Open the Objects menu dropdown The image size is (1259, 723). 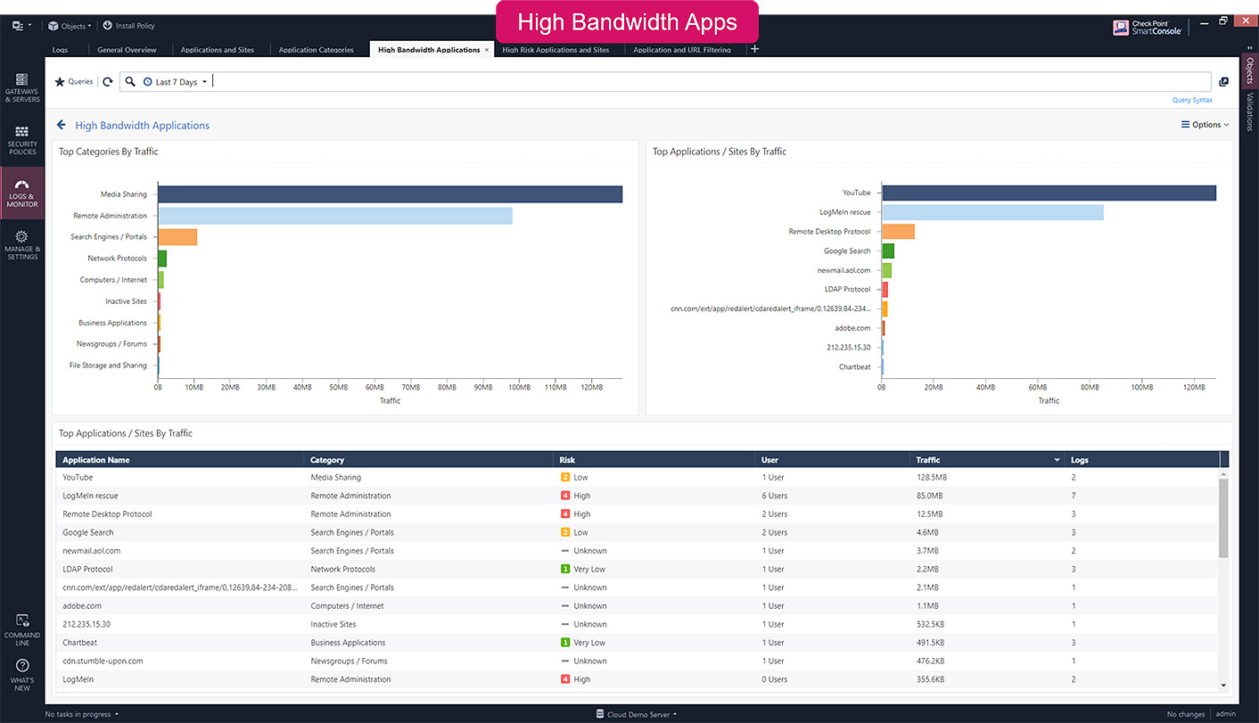(x=70, y=26)
